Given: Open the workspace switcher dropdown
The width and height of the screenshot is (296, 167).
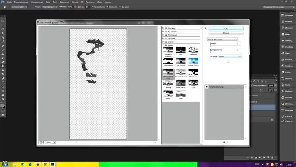Looking at the screenshot, I should tap(278, 7).
